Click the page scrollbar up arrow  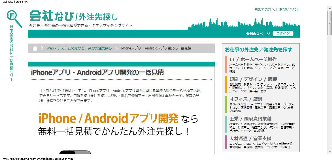(330, 8)
